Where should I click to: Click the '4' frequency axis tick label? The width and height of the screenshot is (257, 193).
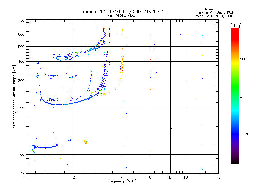(x=122, y=177)
